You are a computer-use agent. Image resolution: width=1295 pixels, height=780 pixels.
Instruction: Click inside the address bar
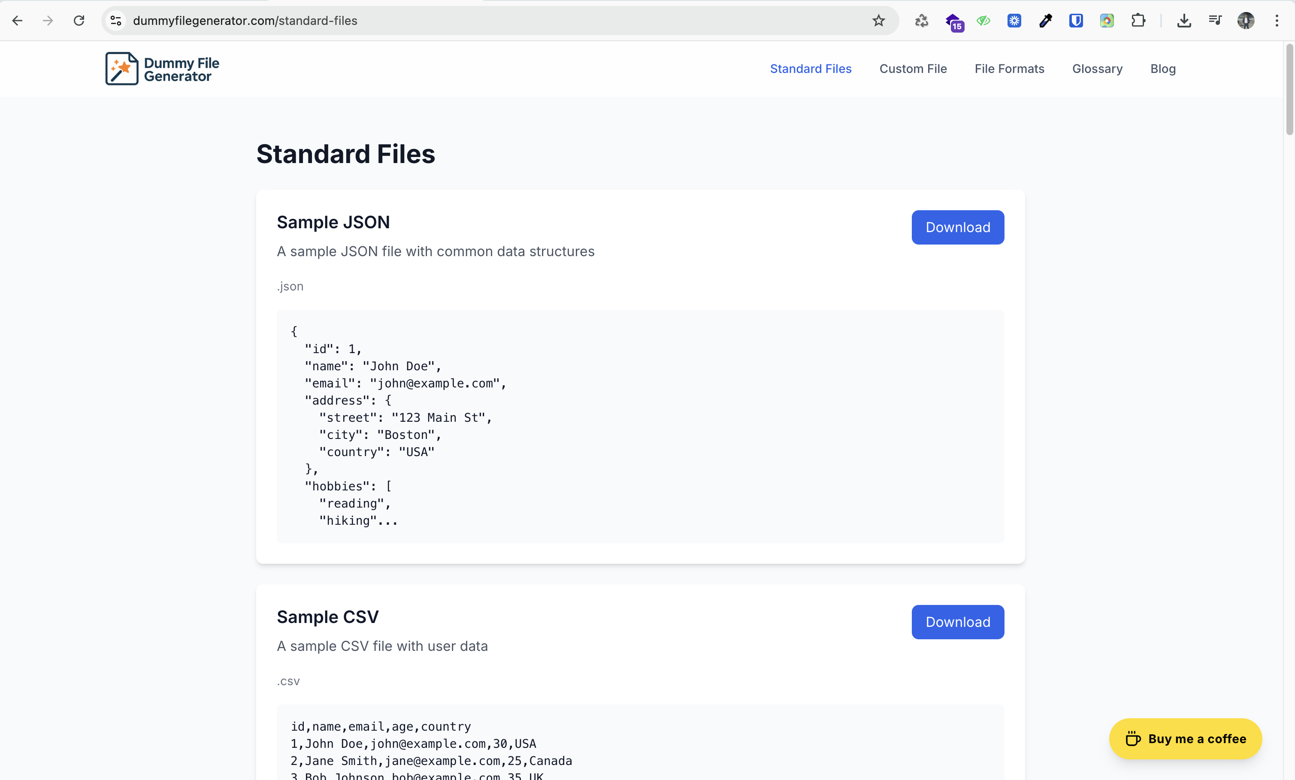[473, 21]
